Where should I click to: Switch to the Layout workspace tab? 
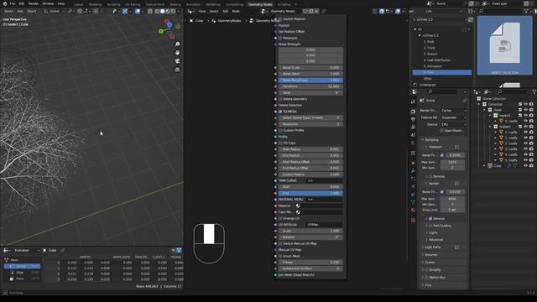(x=78, y=4)
